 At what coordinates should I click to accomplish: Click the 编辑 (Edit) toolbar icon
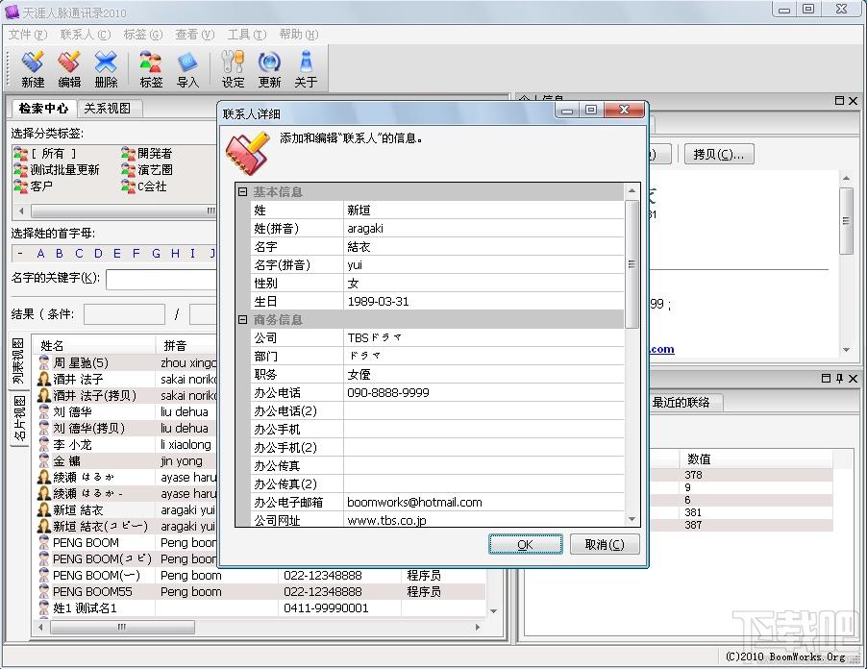point(69,68)
